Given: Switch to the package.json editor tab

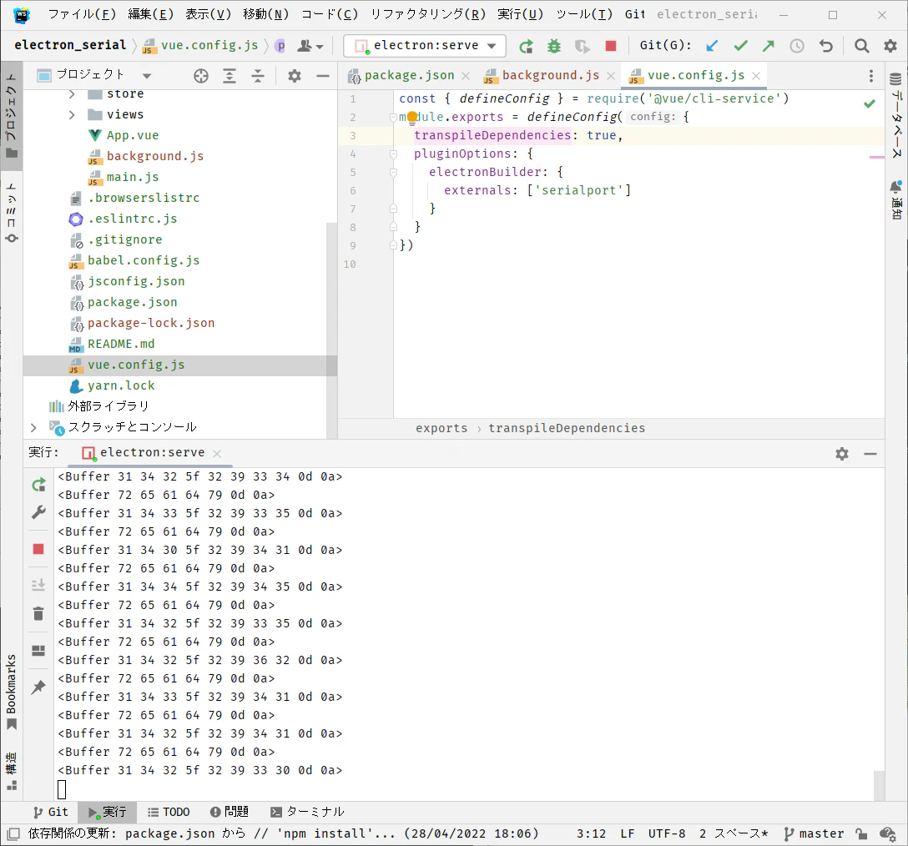Looking at the screenshot, I should point(409,75).
